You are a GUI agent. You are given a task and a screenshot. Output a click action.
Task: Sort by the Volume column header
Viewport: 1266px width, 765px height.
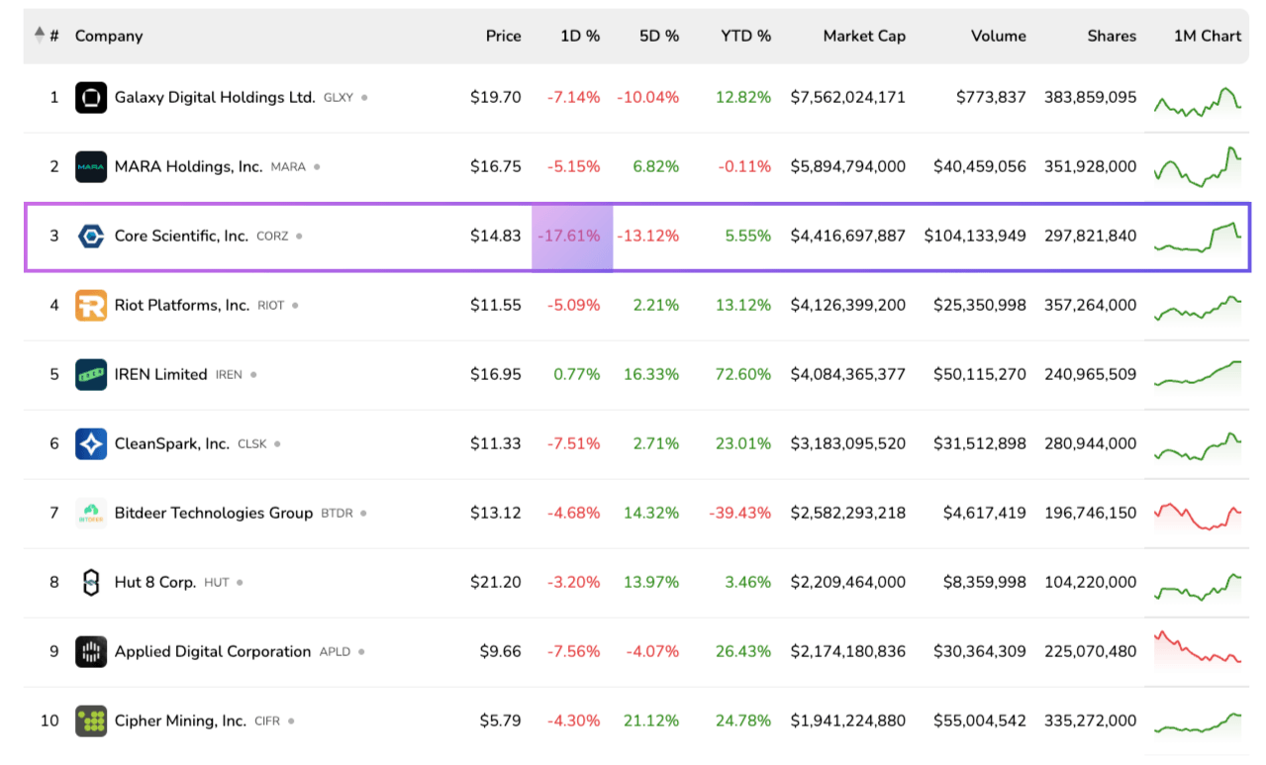coord(998,36)
